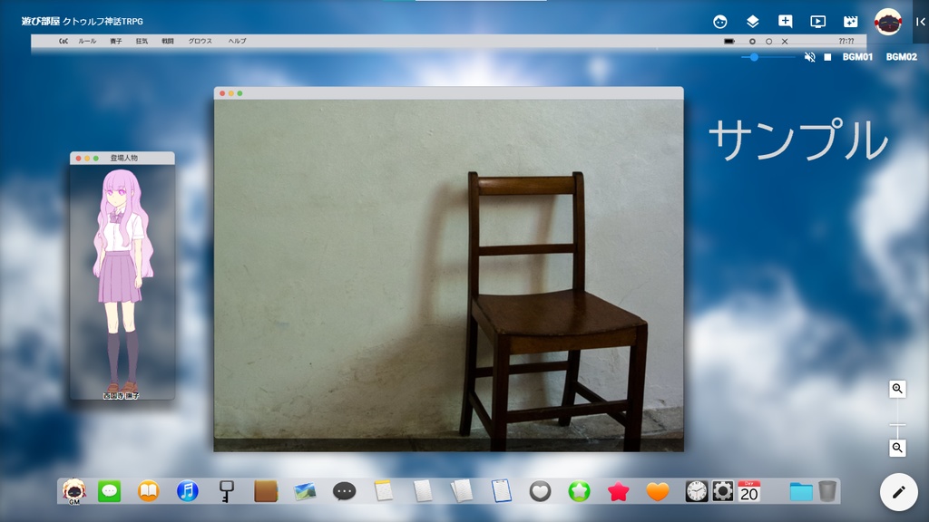Open the layers panel icon
The width and height of the screenshot is (929, 522).
752,22
